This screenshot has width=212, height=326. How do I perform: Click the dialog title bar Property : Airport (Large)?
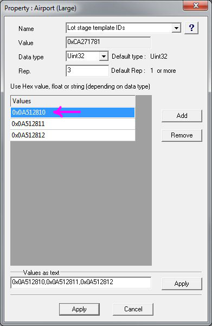point(91,8)
